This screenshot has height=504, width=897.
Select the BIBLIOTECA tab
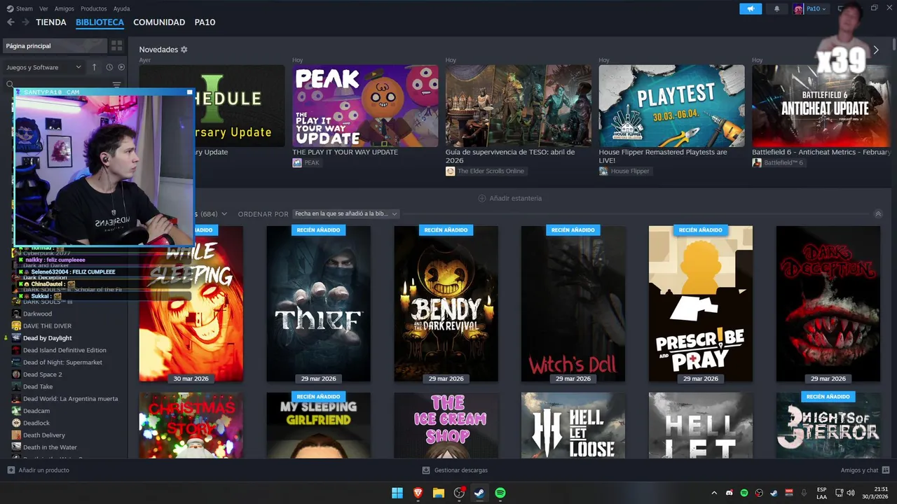[x=100, y=22]
